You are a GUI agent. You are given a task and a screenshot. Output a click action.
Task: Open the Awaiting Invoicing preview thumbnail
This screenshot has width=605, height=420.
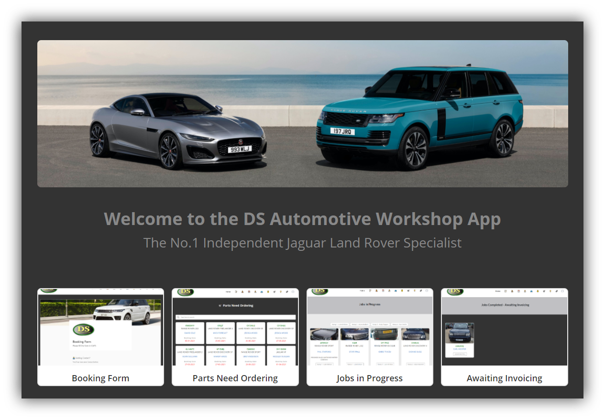[505, 327]
